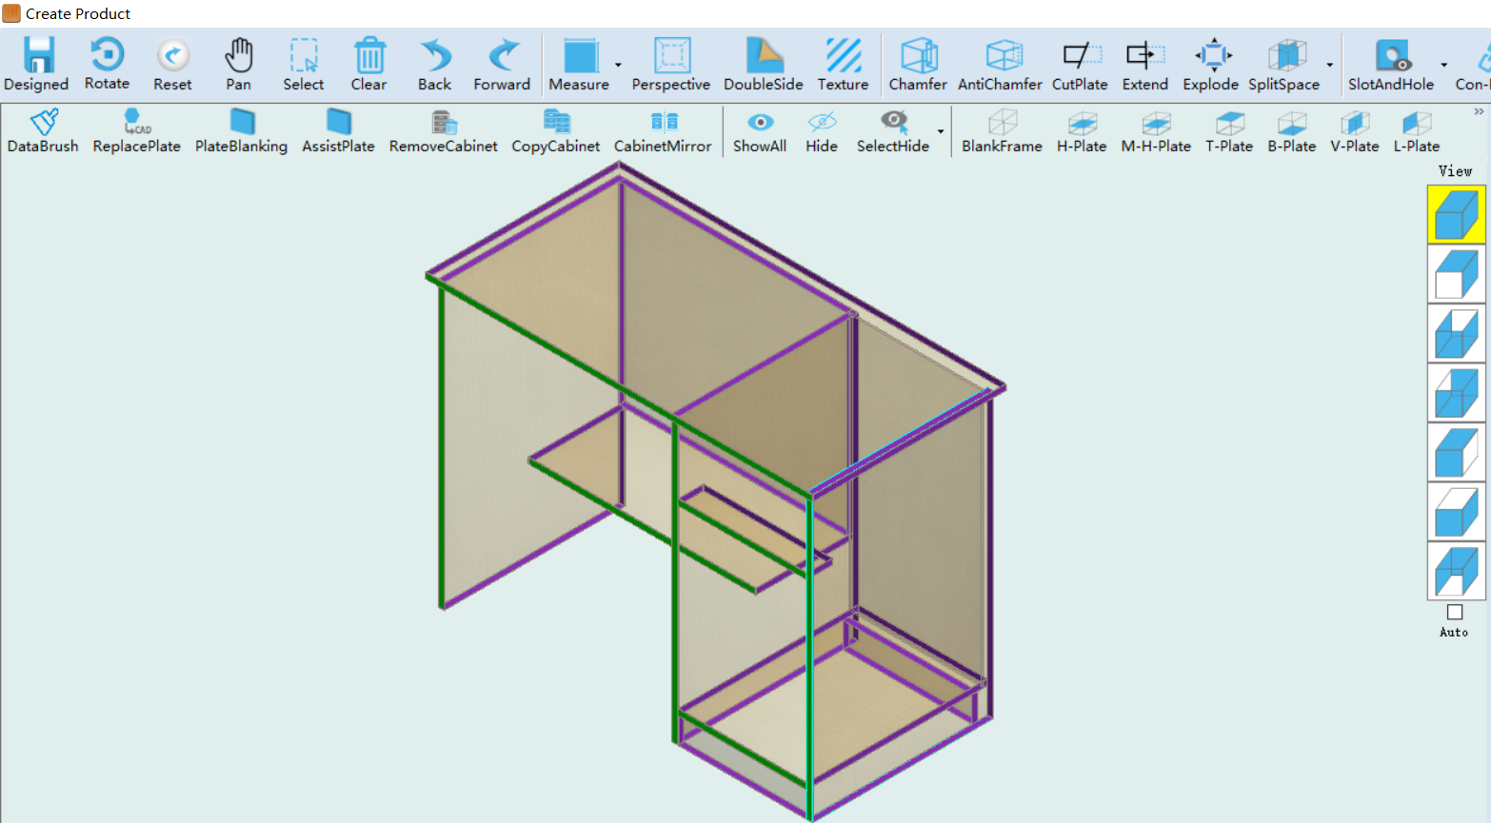Click the CabinetMirror icon
This screenshot has height=823, width=1491.
click(x=663, y=123)
